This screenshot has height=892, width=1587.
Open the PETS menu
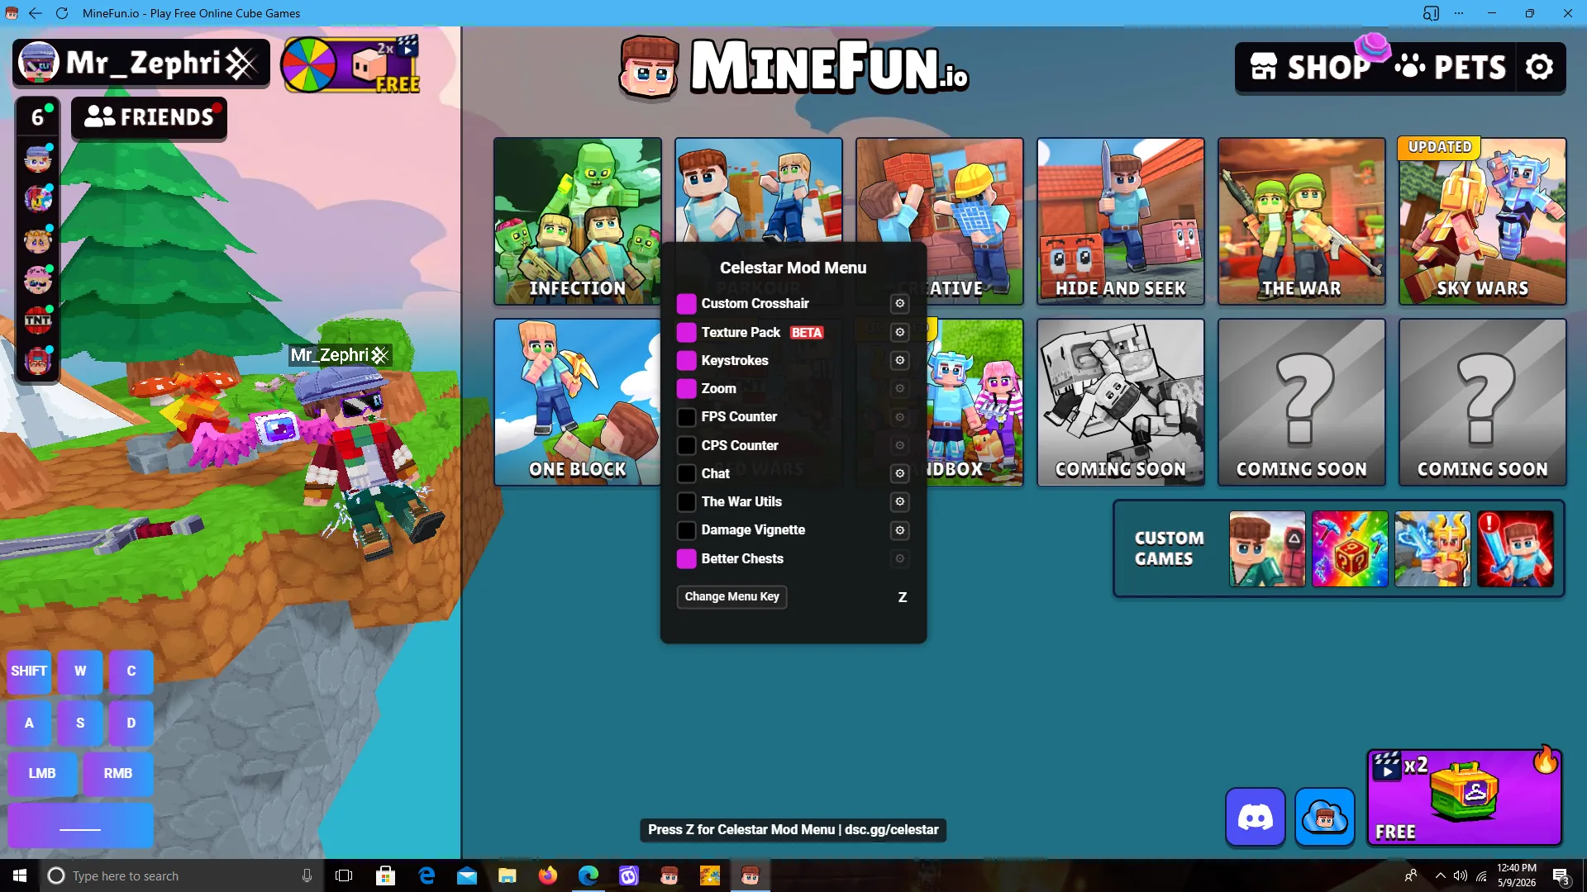1451,67
